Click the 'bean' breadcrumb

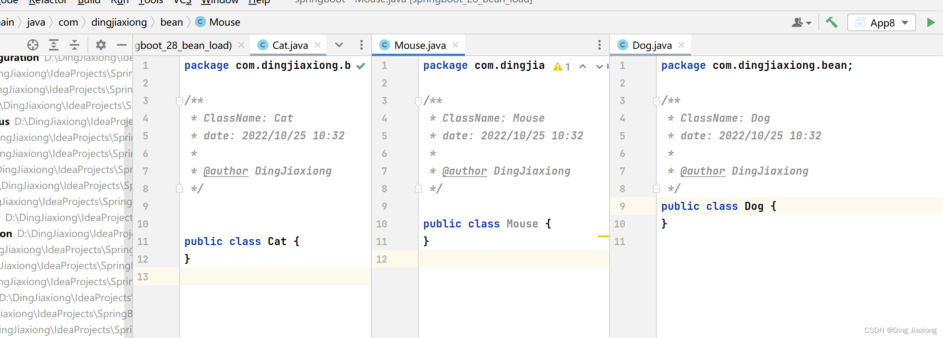(172, 22)
